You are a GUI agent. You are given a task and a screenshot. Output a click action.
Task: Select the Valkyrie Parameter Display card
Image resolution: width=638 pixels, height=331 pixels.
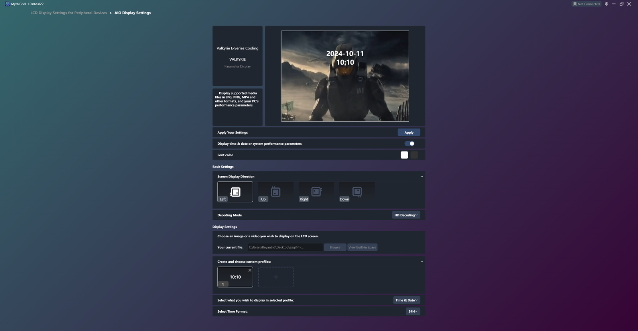(237, 56)
